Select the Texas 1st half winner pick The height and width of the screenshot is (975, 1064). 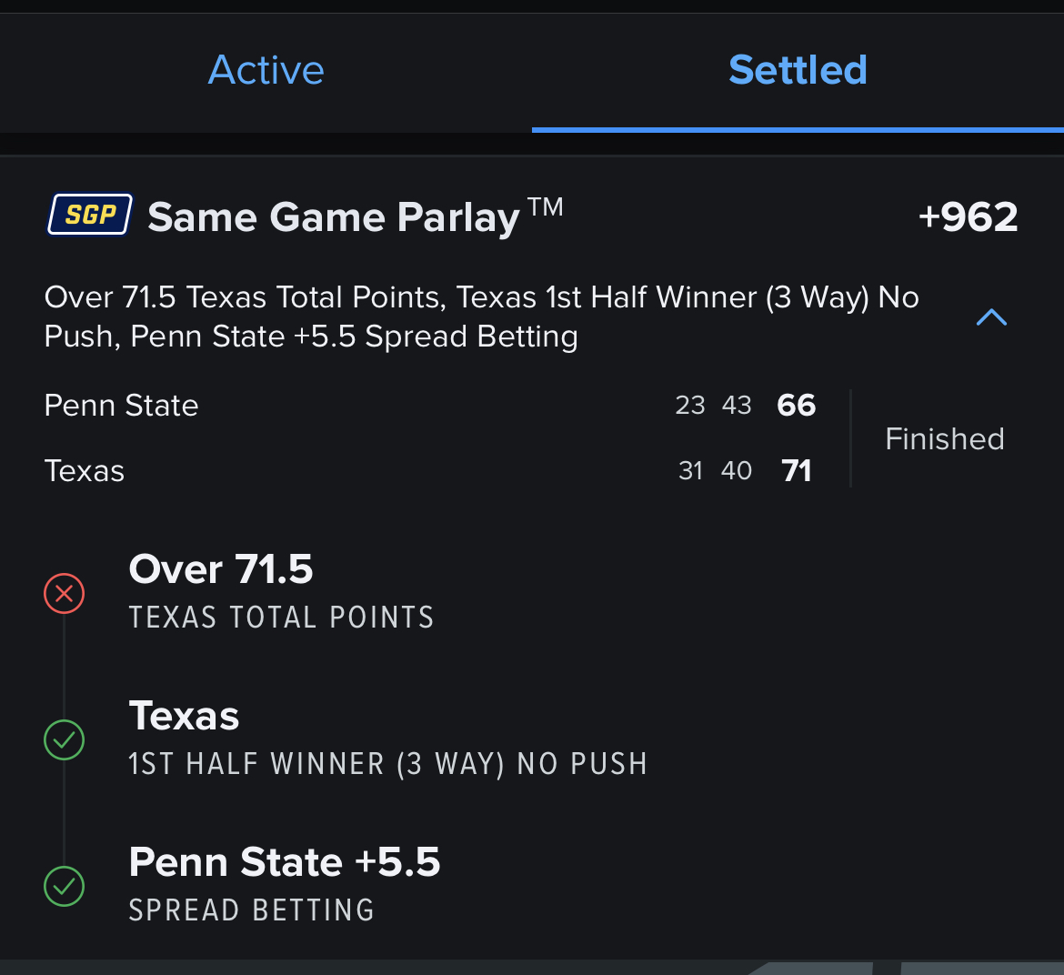pos(184,715)
